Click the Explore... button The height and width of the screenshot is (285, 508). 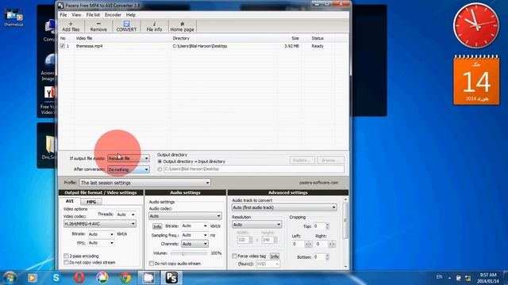point(302,160)
